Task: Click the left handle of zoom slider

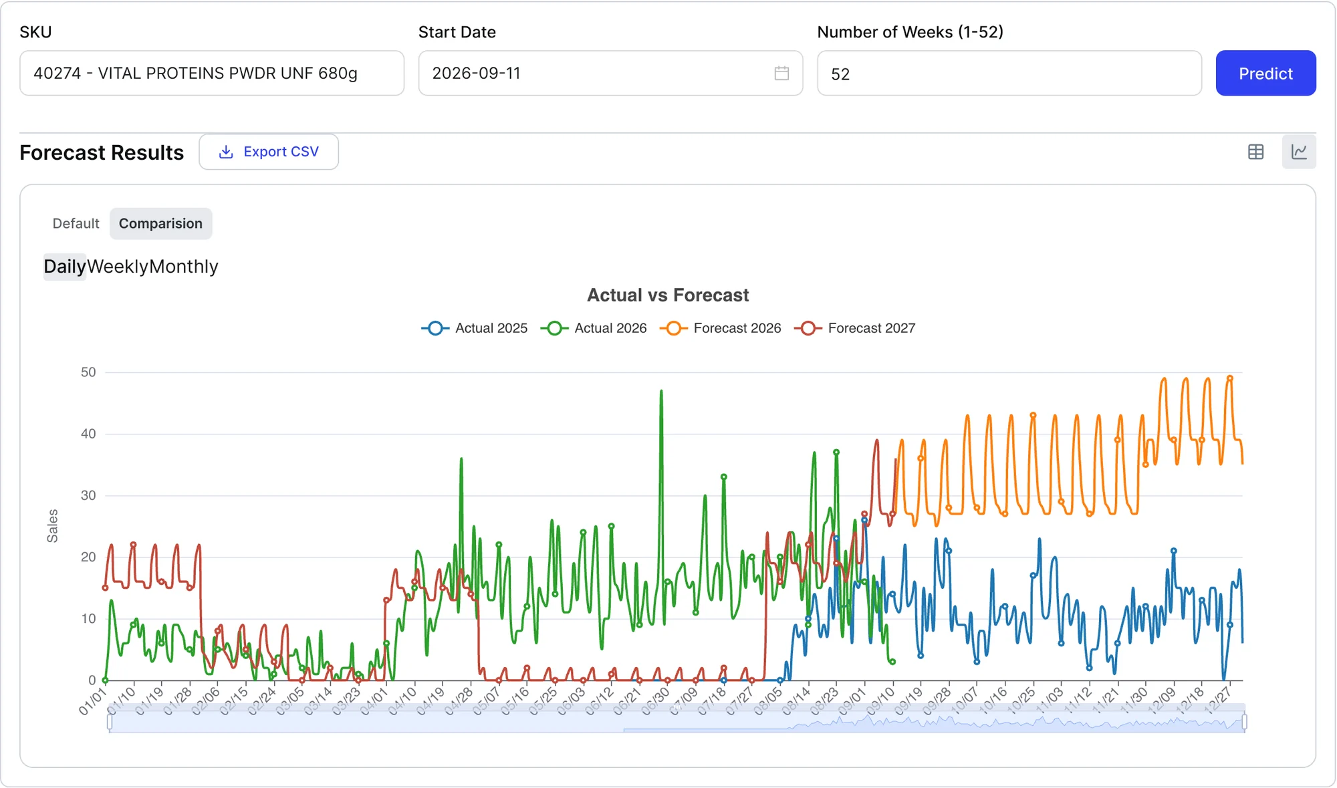Action: click(110, 722)
